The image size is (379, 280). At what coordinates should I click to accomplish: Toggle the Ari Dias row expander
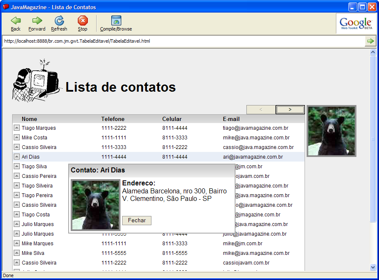[x=17, y=157]
